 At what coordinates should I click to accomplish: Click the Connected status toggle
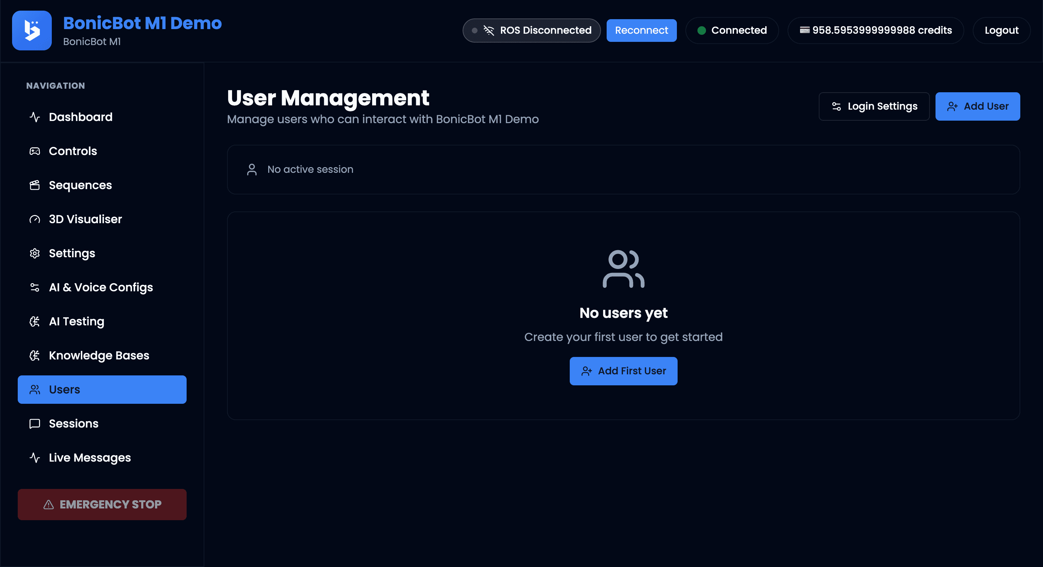point(732,31)
